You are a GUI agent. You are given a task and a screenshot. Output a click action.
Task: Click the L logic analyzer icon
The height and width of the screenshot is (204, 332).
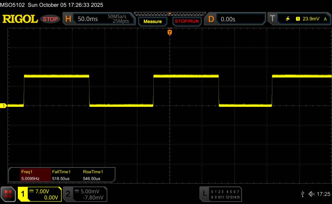click(x=204, y=194)
